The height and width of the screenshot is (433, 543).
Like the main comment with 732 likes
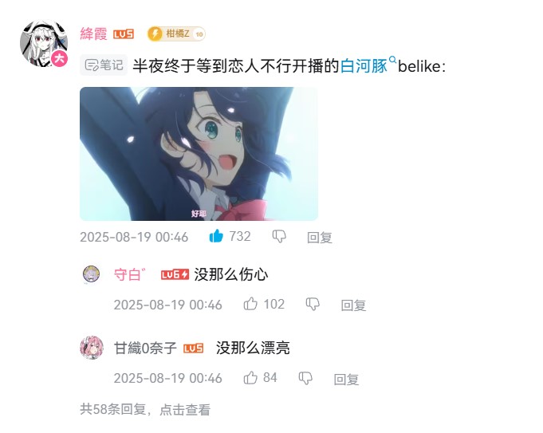point(216,236)
